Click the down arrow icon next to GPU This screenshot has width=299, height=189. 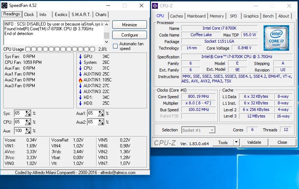(80, 57)
